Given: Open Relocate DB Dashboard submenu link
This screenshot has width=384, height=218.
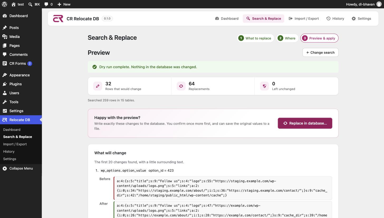Looking at the screenshot, I should [x=12, y=130].
